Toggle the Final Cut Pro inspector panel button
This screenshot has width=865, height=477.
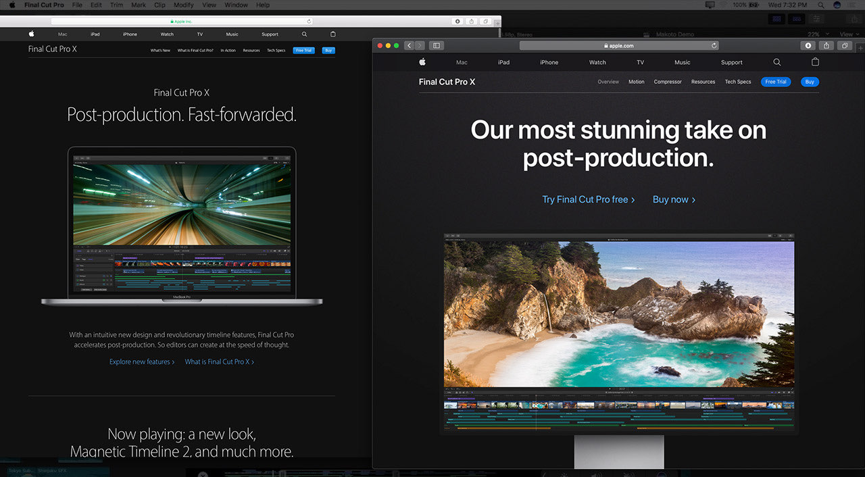click(818, 19)
